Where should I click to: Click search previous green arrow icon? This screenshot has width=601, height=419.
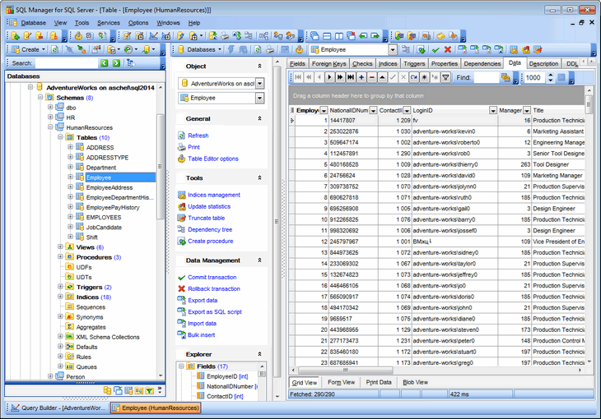(104, 63)
